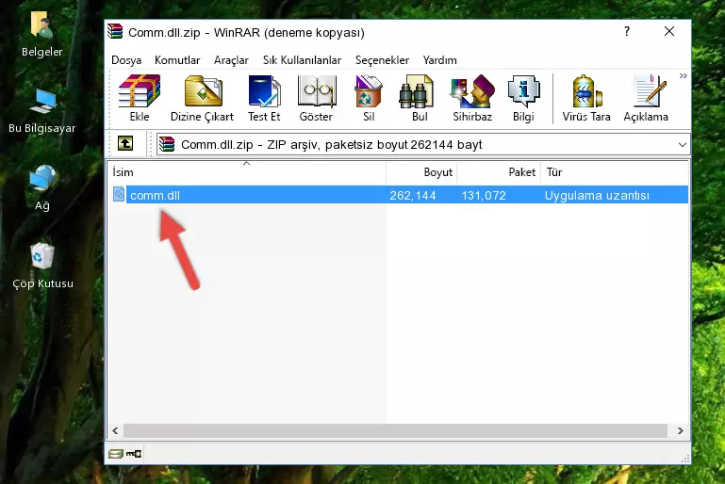Open the address bar path dropdown
Image resolution: width=725 pixels, height=484 pixels.
pos(682,145)
